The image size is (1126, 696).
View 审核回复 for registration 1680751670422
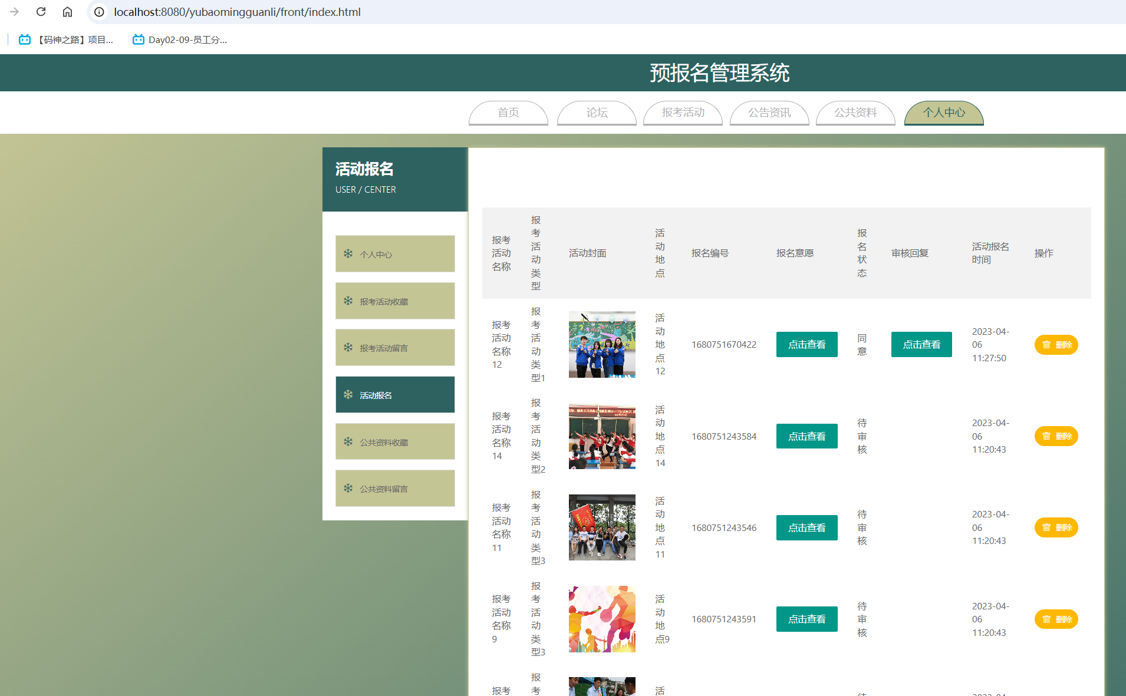tap(921, 345)
